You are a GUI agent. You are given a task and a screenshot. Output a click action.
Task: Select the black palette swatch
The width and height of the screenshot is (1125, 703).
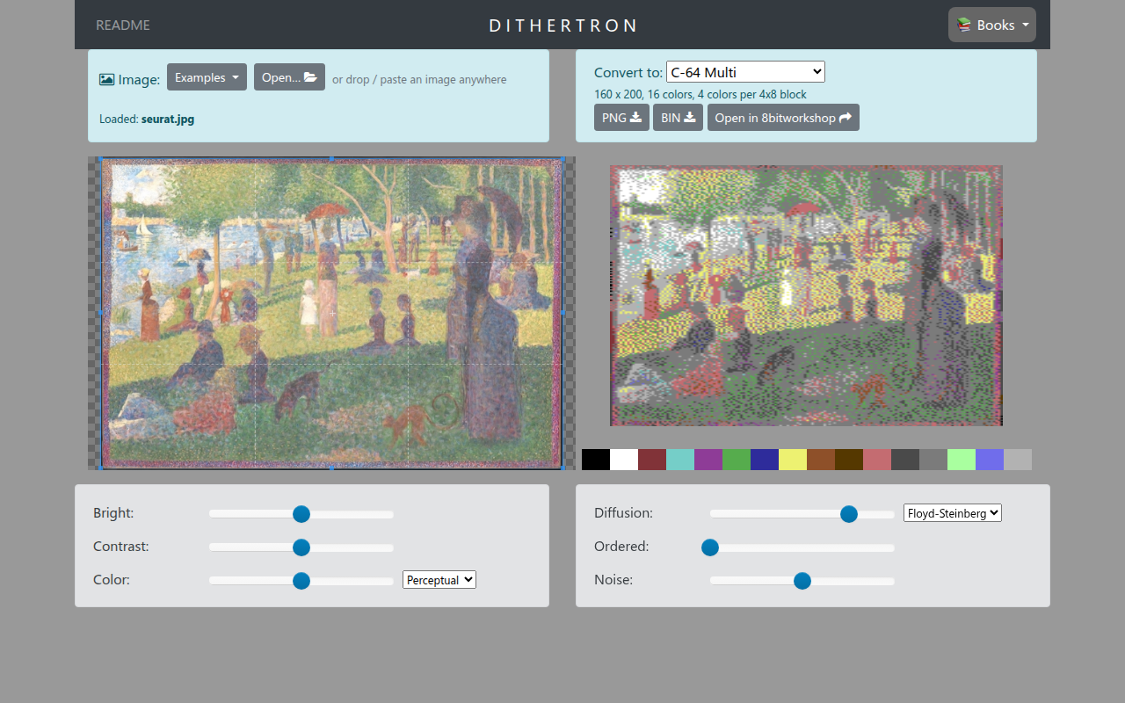point(596,460)
